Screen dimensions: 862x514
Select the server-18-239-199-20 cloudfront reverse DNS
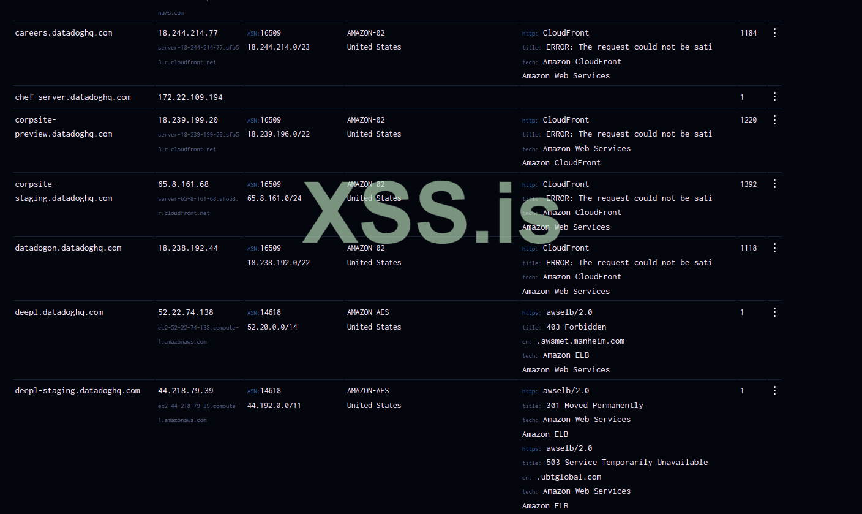coord(198,142)
